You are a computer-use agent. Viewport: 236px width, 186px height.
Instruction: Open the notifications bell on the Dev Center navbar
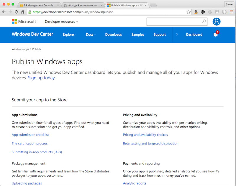(215, 34)
